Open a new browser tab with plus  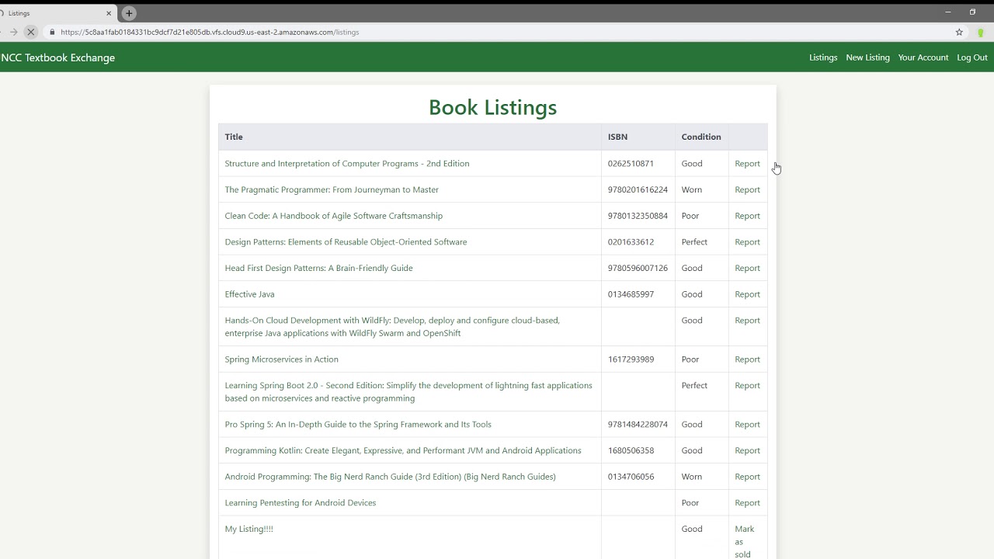pos(129,13)
